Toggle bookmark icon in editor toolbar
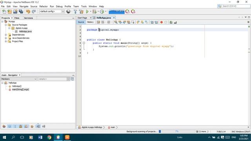This screenshot has height=141, width=251. click(147, 22)
